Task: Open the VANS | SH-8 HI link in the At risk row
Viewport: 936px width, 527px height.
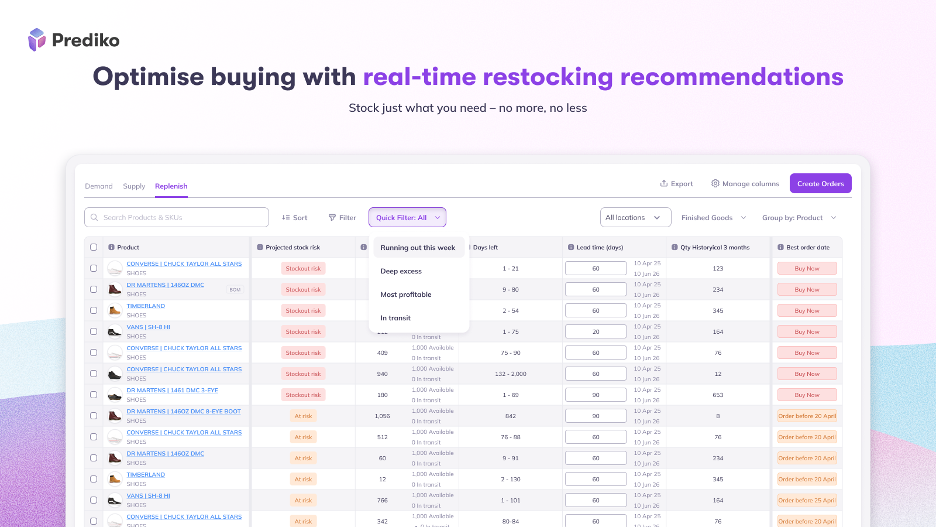Action: [148, 496]
